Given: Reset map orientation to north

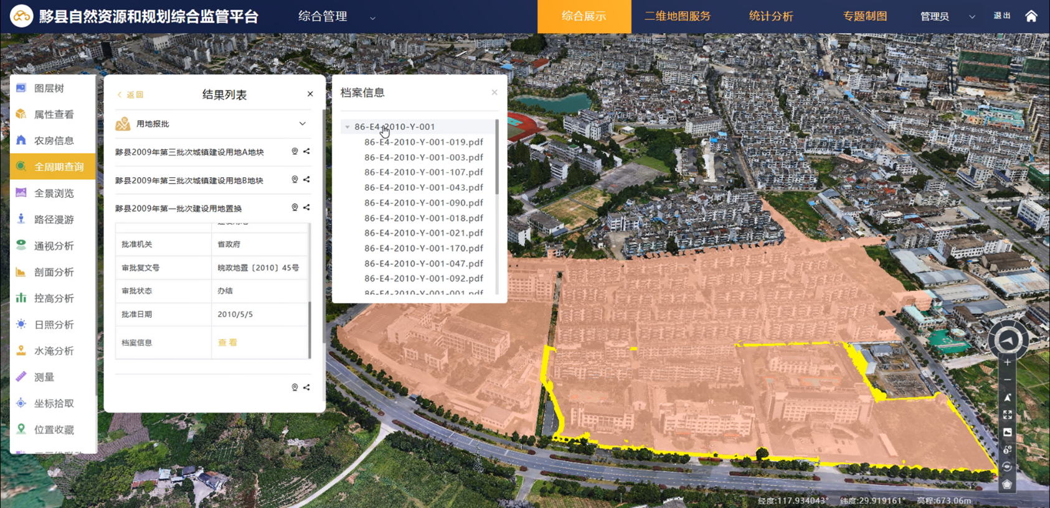Looking at the screenshot, I should pos(1007,398).
